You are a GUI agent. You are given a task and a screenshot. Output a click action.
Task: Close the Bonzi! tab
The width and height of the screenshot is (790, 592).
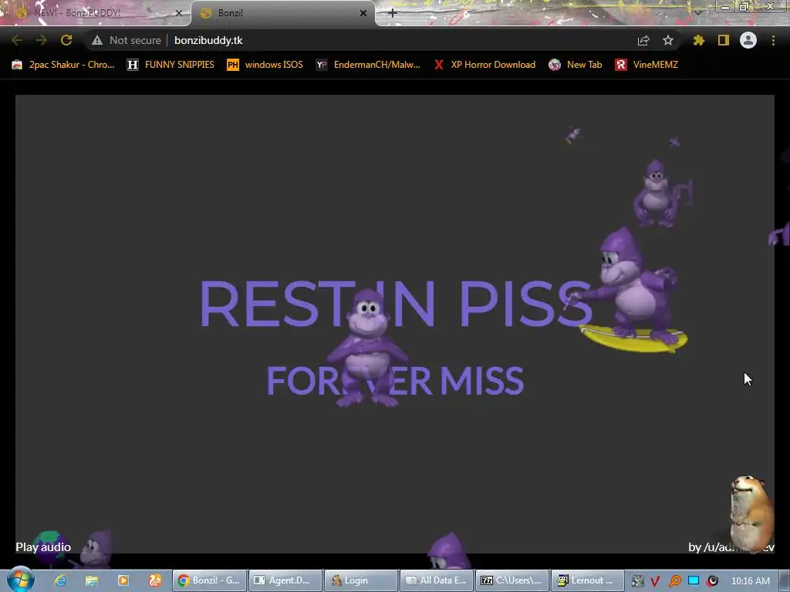363,13
